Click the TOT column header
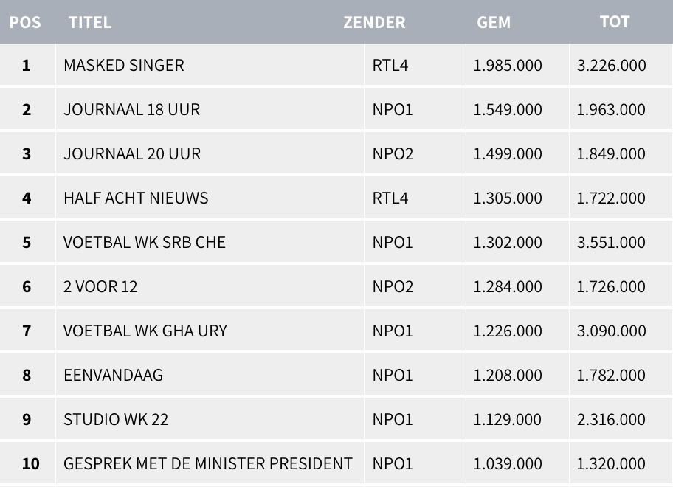 pos(615,22)
